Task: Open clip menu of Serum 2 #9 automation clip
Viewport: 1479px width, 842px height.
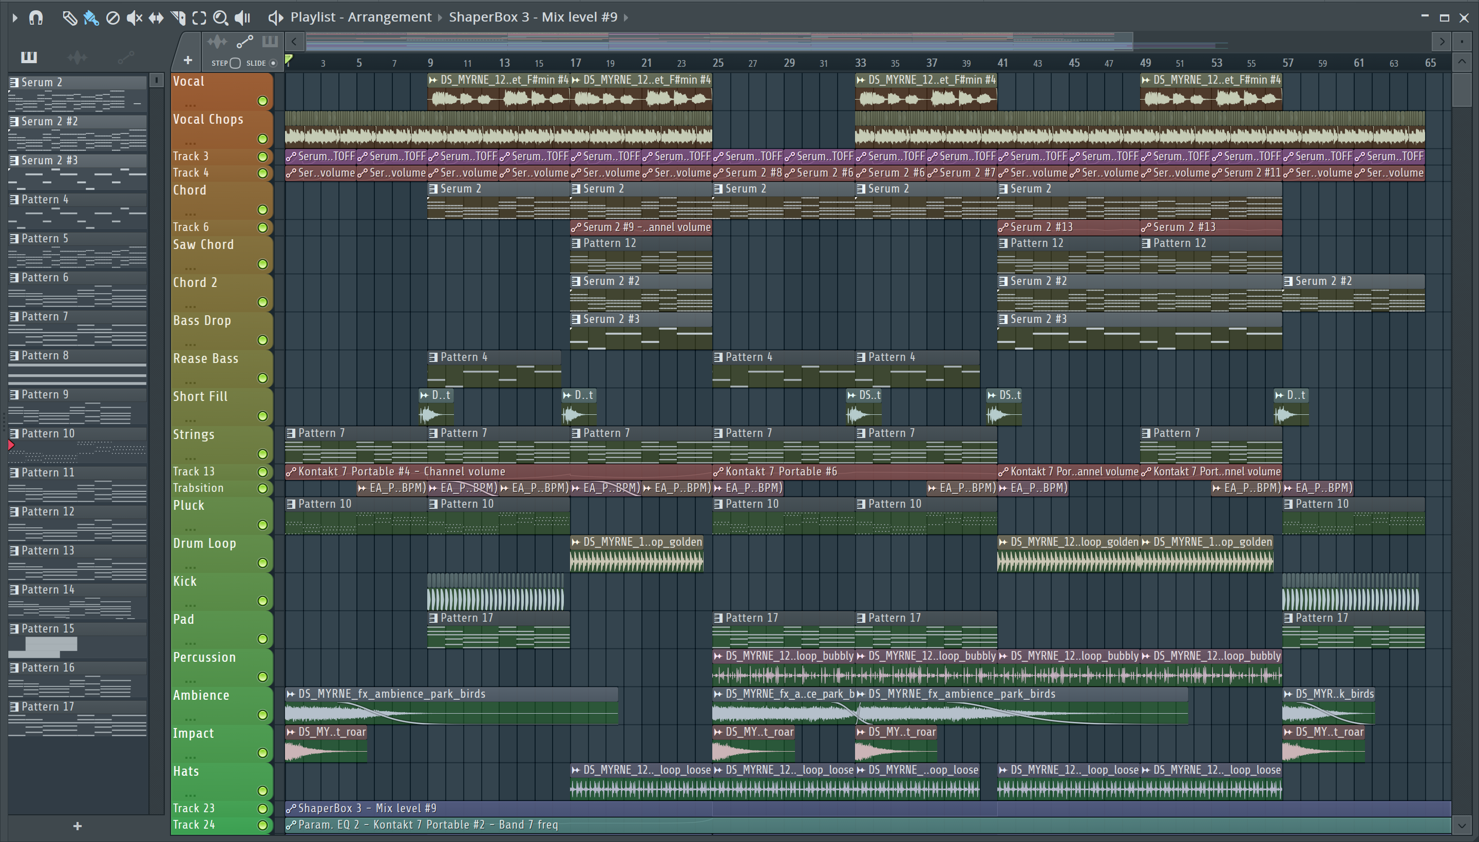Action: click(x=576, y=227)
